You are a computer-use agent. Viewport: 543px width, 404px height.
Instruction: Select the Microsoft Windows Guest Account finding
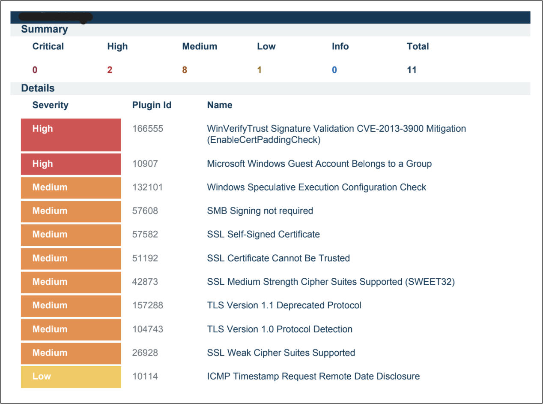pyautogui.click(x=319, y=164)
